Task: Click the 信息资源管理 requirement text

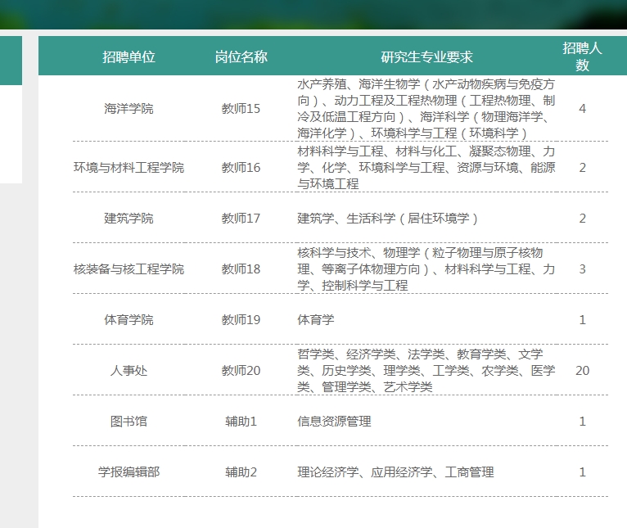Action: pos(334,422)
